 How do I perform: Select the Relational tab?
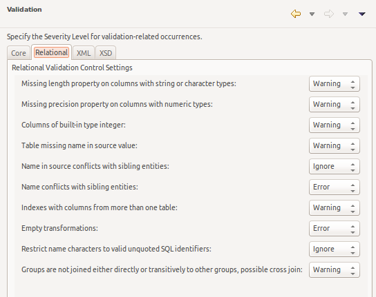coord(52,52)
